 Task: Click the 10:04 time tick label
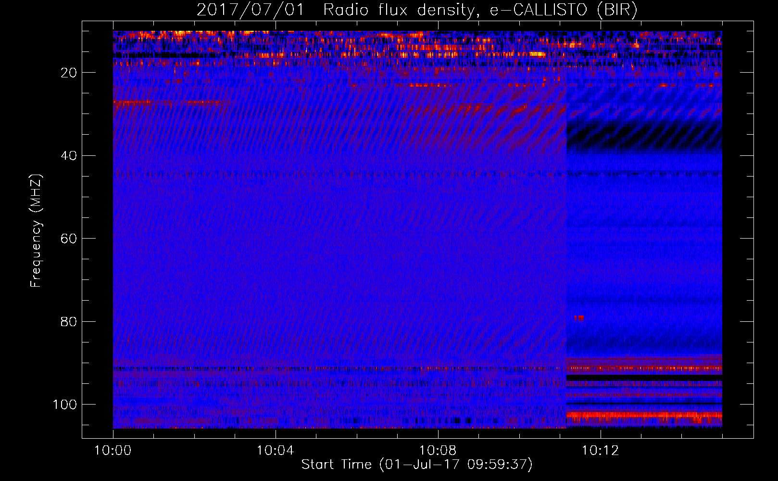[x=276, y=451]
